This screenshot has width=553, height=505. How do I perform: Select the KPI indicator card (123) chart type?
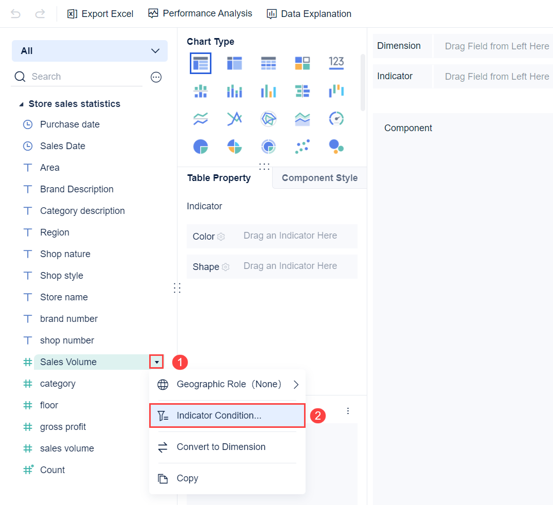[x=336, y=63]
